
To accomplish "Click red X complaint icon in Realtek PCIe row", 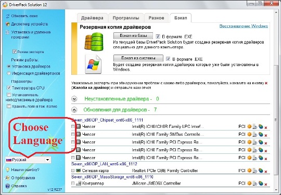I will 266,172.
